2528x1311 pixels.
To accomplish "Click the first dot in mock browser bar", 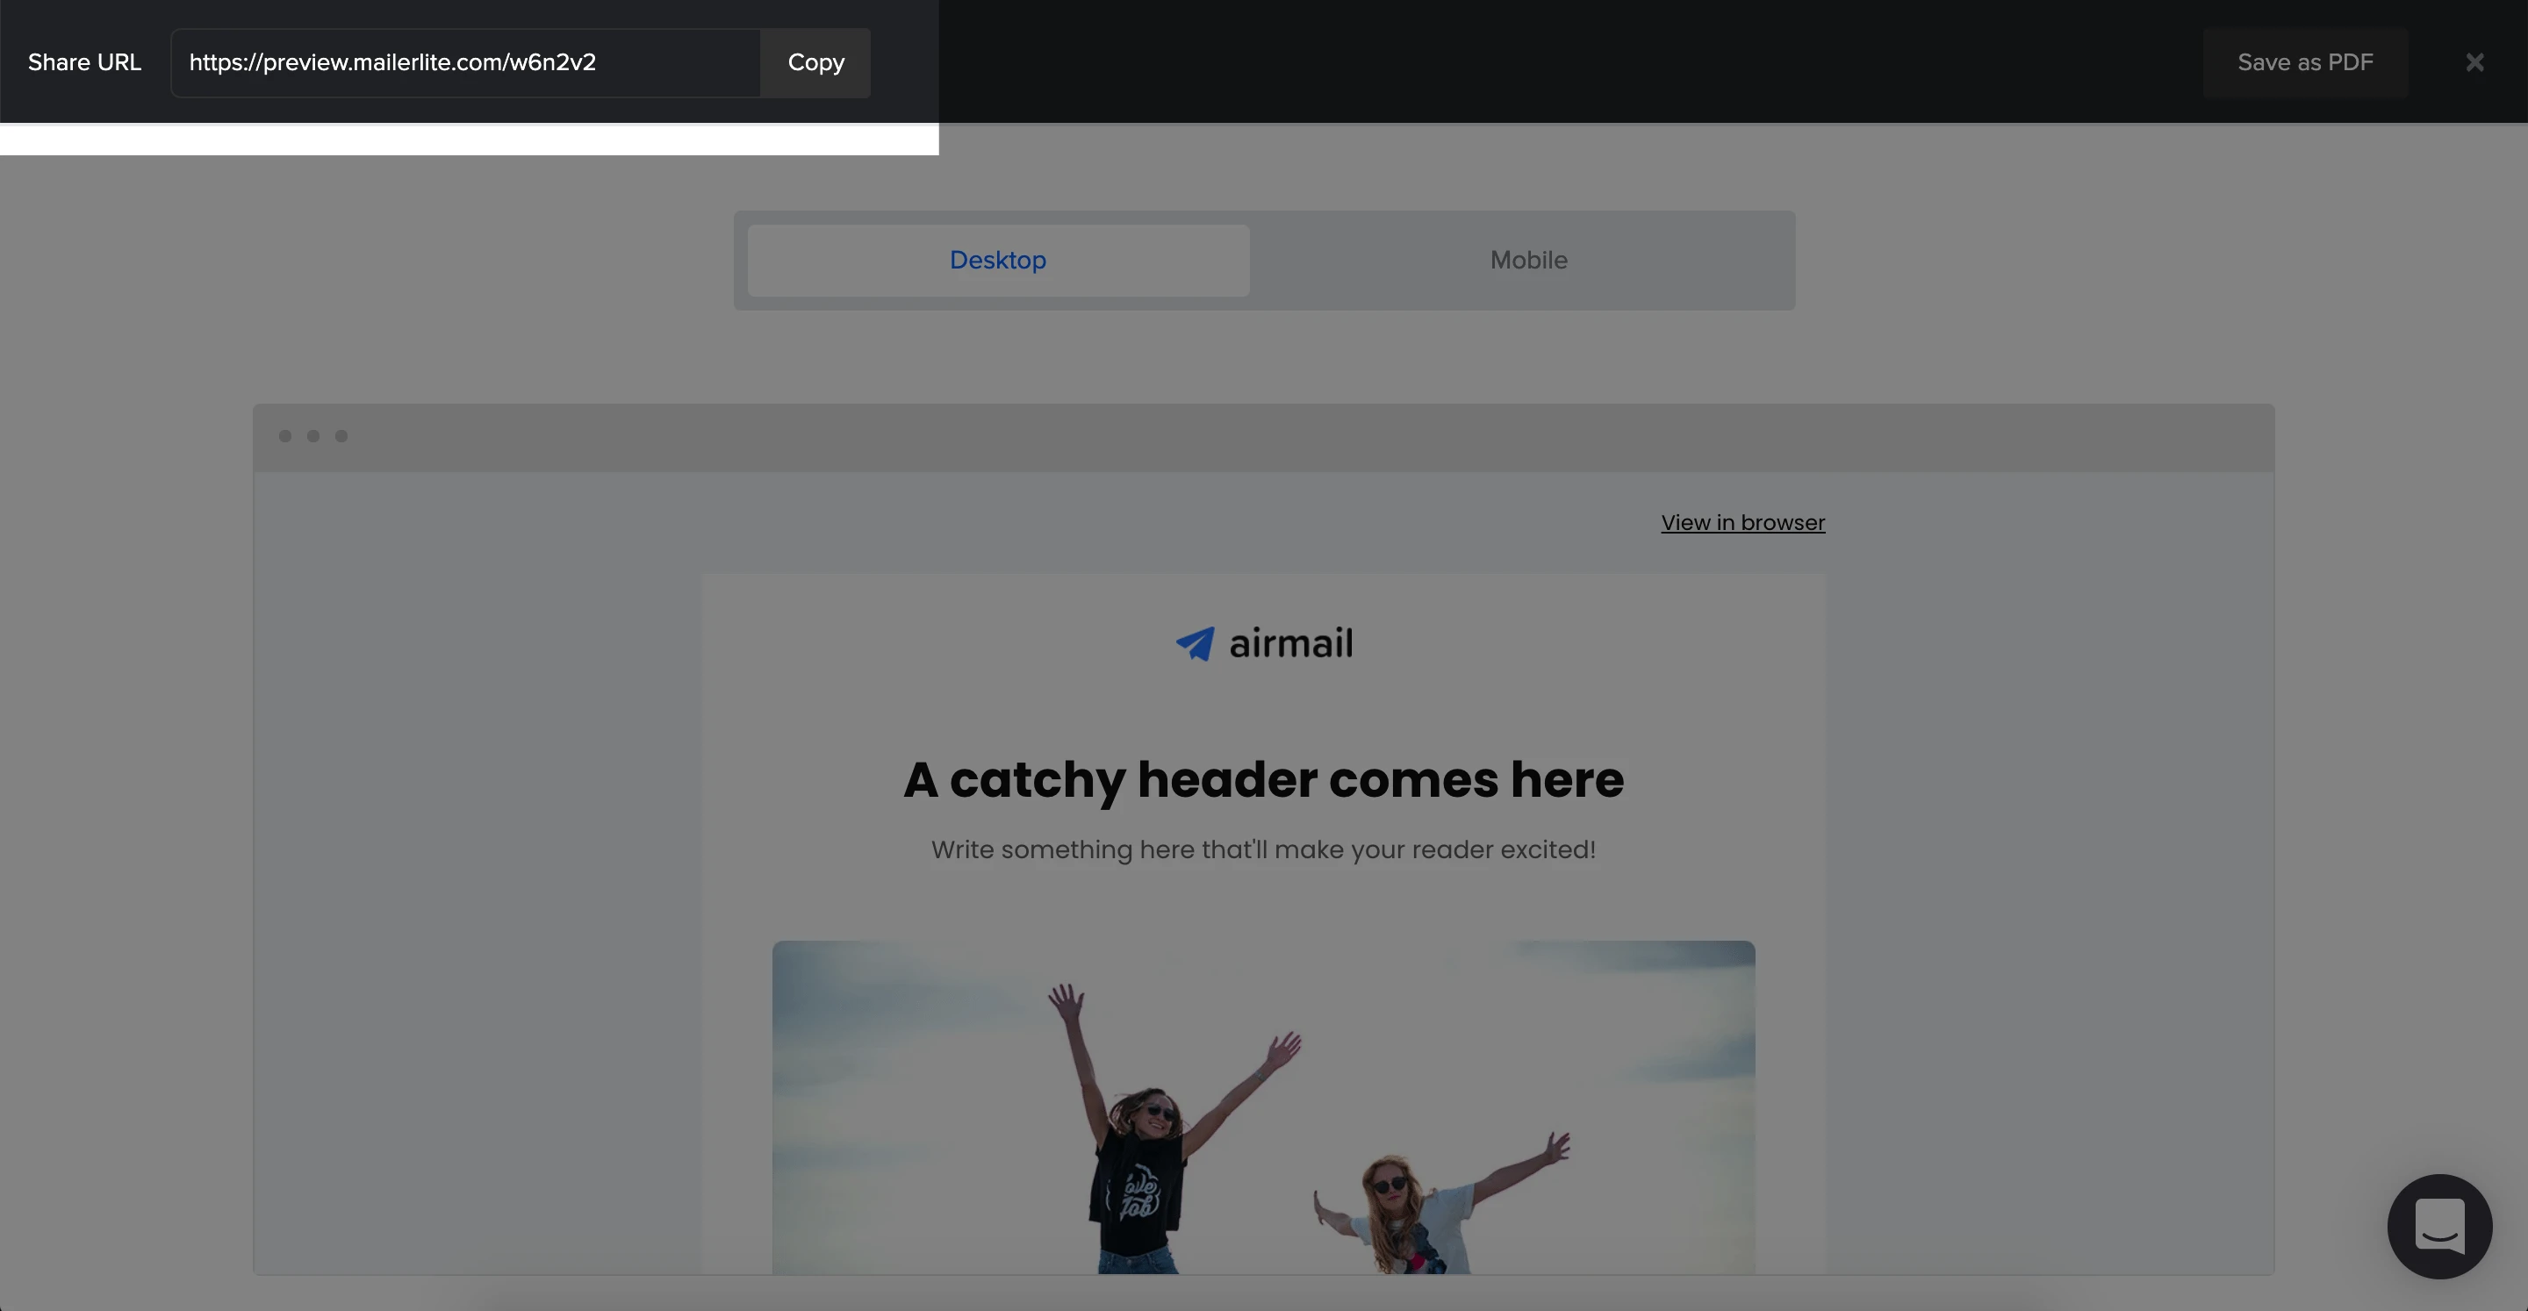I will coord(284,436).
